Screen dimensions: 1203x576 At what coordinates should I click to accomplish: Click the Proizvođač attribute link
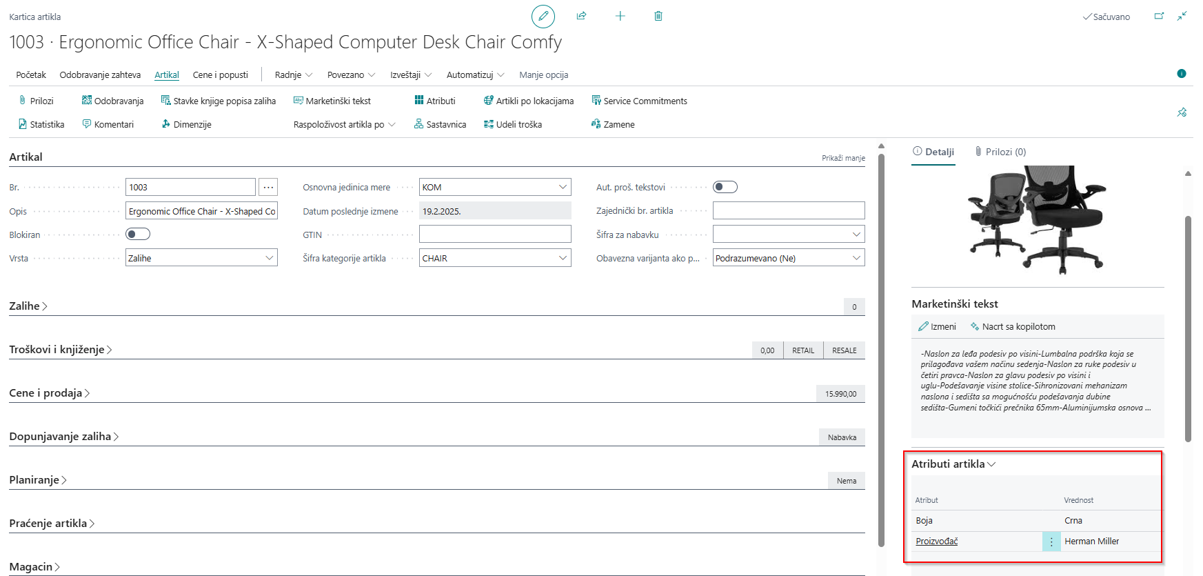pyautogui.click(x=936, y=542)
